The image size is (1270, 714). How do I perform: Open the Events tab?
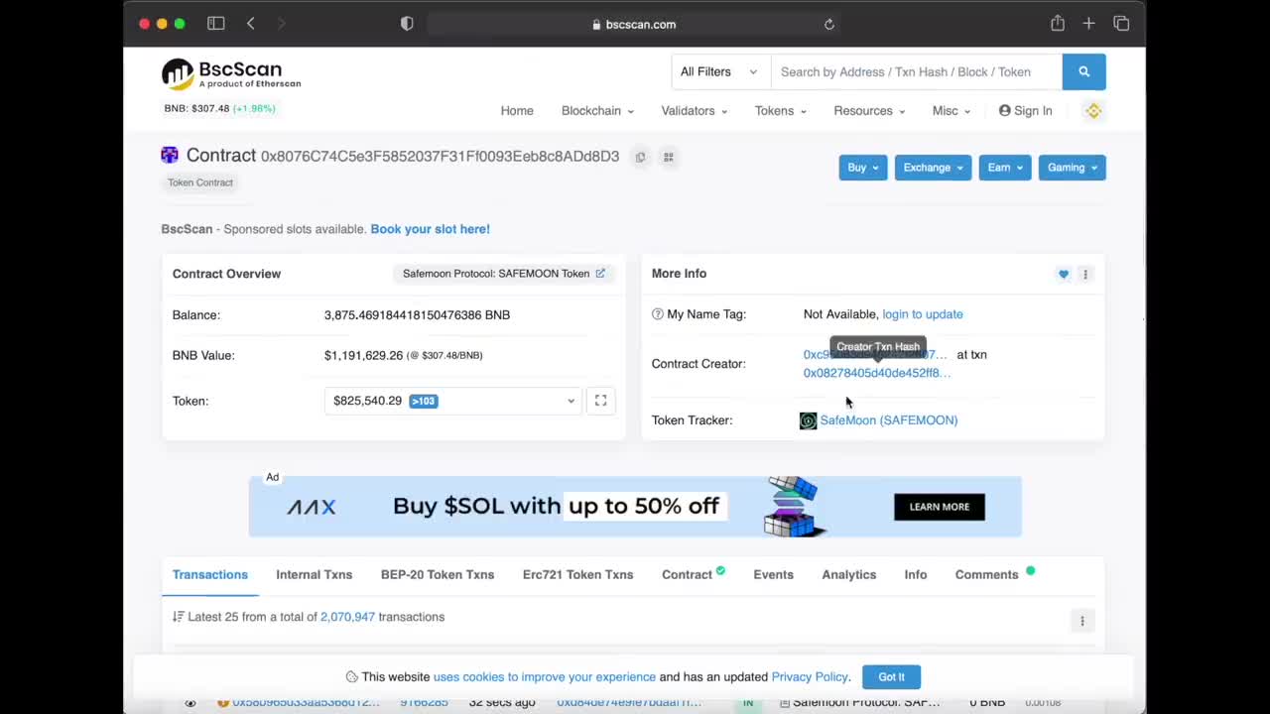coord(773,575)
